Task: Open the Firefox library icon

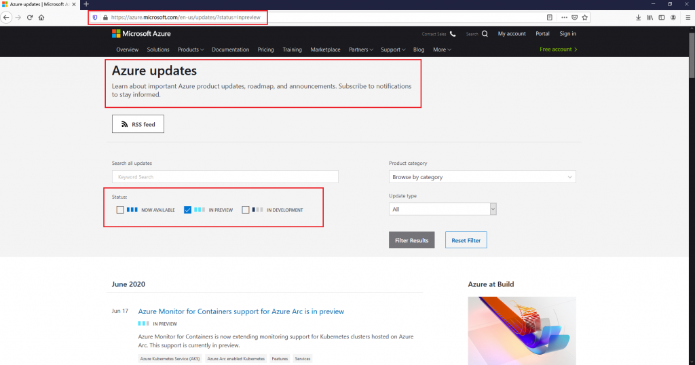Action: point(650,17)
